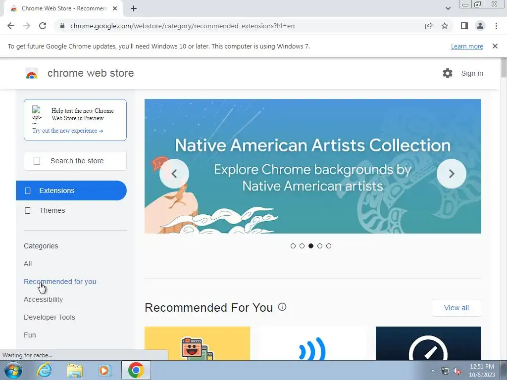Screen dimensions: 507x380
Task: Select the Themes section
Action: click(x=52, y=210)
